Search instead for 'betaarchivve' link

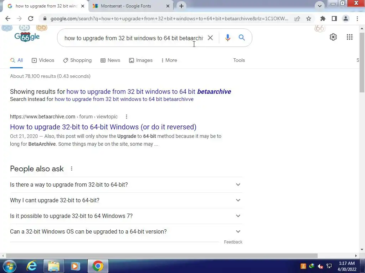124,99
